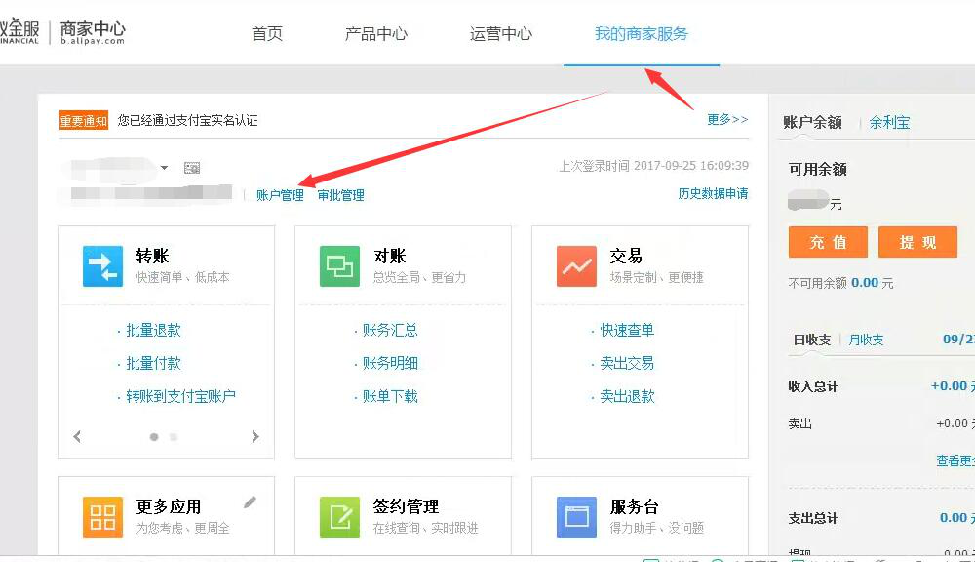Open the orange 更多应用 grid icon

(102, 516)
